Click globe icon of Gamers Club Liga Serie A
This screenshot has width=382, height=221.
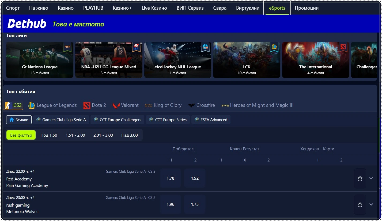coord(39,120)
